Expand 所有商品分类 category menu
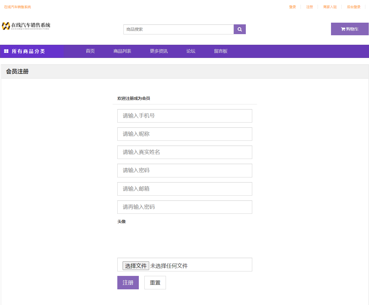 click(x=28, y=51)
